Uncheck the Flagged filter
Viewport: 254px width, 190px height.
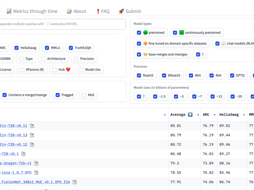[x=58, y=95]
